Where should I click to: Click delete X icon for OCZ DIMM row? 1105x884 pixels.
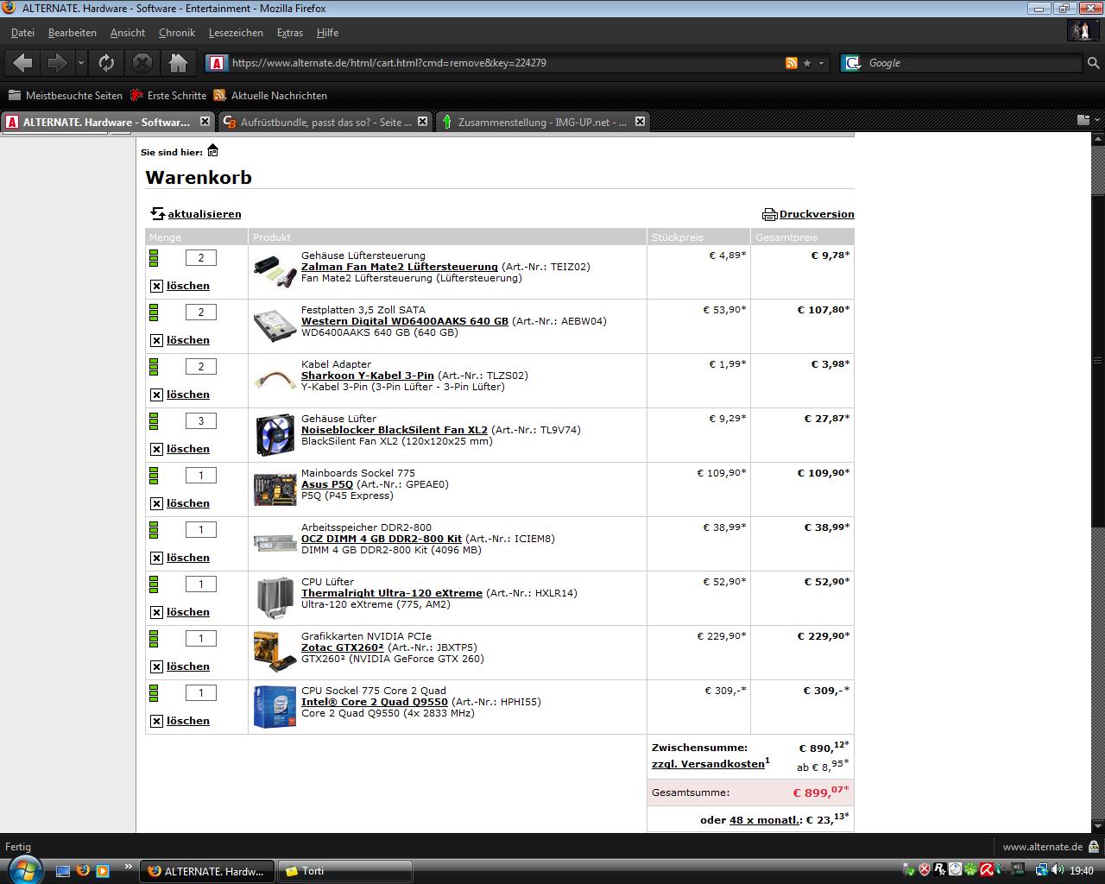coord(156,558)
